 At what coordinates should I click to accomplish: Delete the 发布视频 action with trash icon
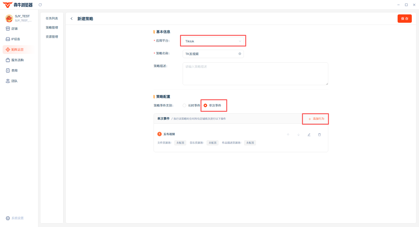(319, 135)
